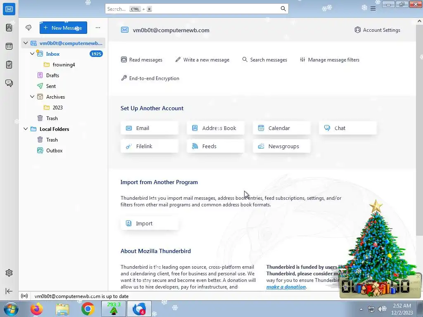The height and width of the screenshot is (317, 423).
Task: Open the Calendar space in sidebar
Action: tap(9, 46)
